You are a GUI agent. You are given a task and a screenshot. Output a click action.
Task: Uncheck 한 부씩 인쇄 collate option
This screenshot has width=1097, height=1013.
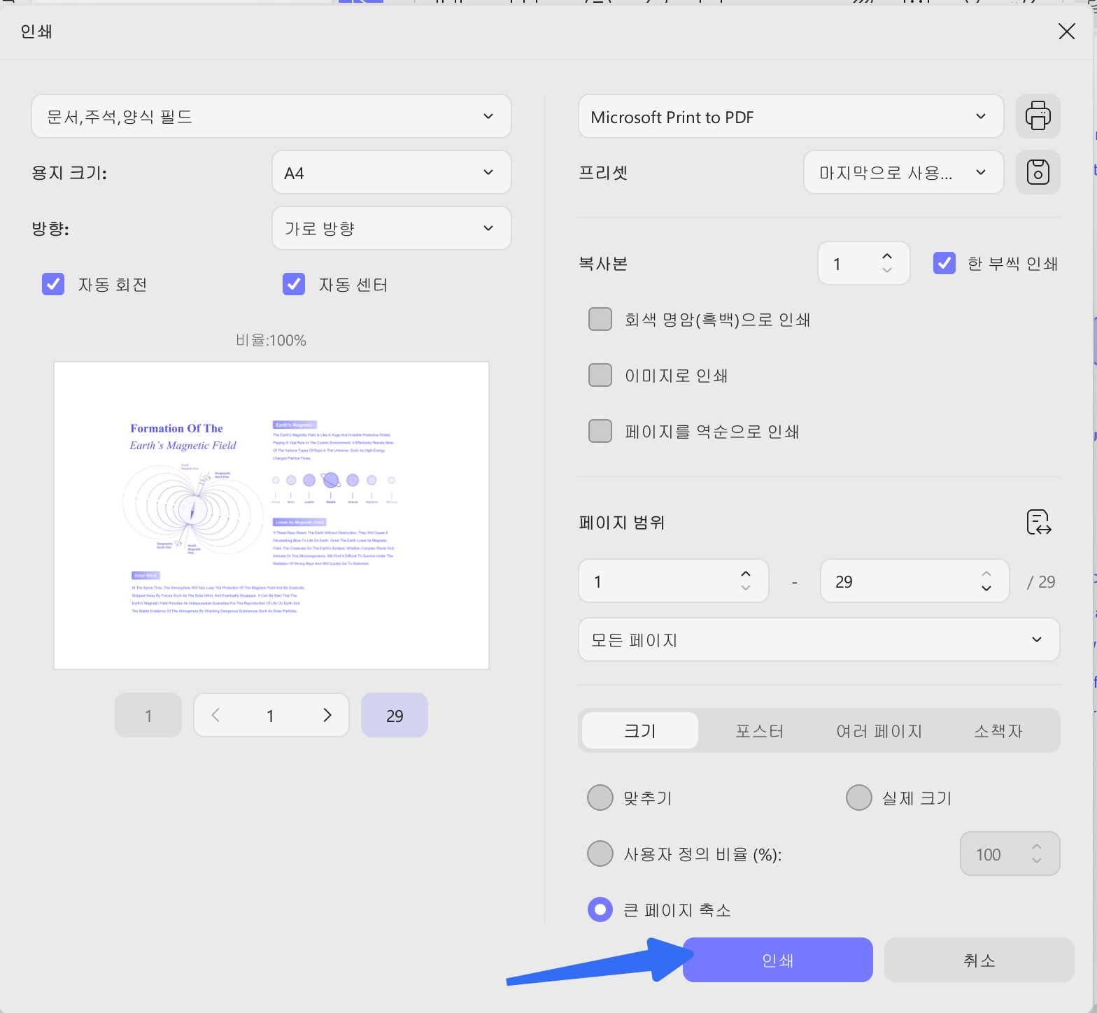[944, 263]
